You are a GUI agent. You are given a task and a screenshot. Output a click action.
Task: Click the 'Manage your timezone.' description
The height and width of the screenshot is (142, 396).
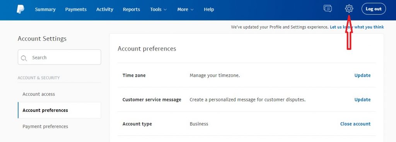pos(215,75)
